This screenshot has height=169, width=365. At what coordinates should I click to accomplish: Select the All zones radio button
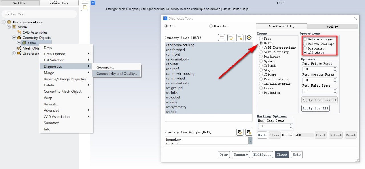click(166, 26)
